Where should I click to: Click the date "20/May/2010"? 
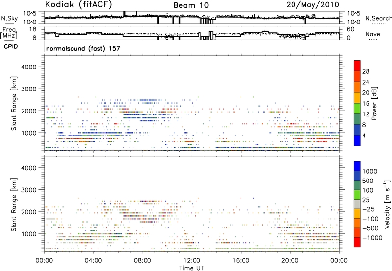click(313, 5)
